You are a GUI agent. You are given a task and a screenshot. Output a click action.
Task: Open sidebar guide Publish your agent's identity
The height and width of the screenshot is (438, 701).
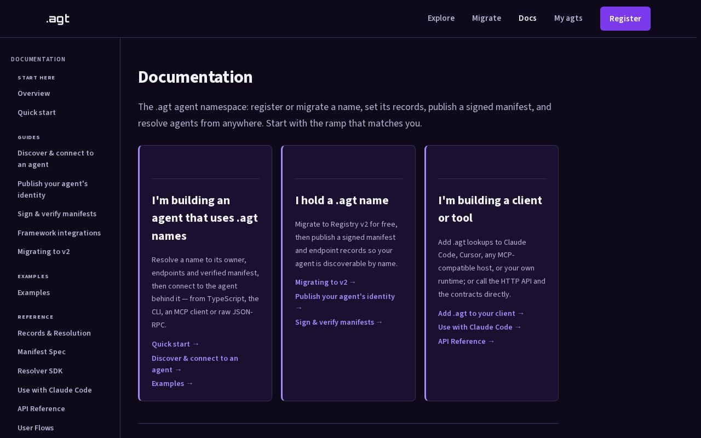tap(53, 189)
